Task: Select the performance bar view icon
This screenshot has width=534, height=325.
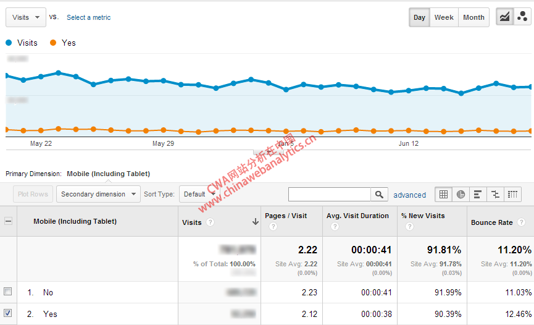Action: coord(478,194)
